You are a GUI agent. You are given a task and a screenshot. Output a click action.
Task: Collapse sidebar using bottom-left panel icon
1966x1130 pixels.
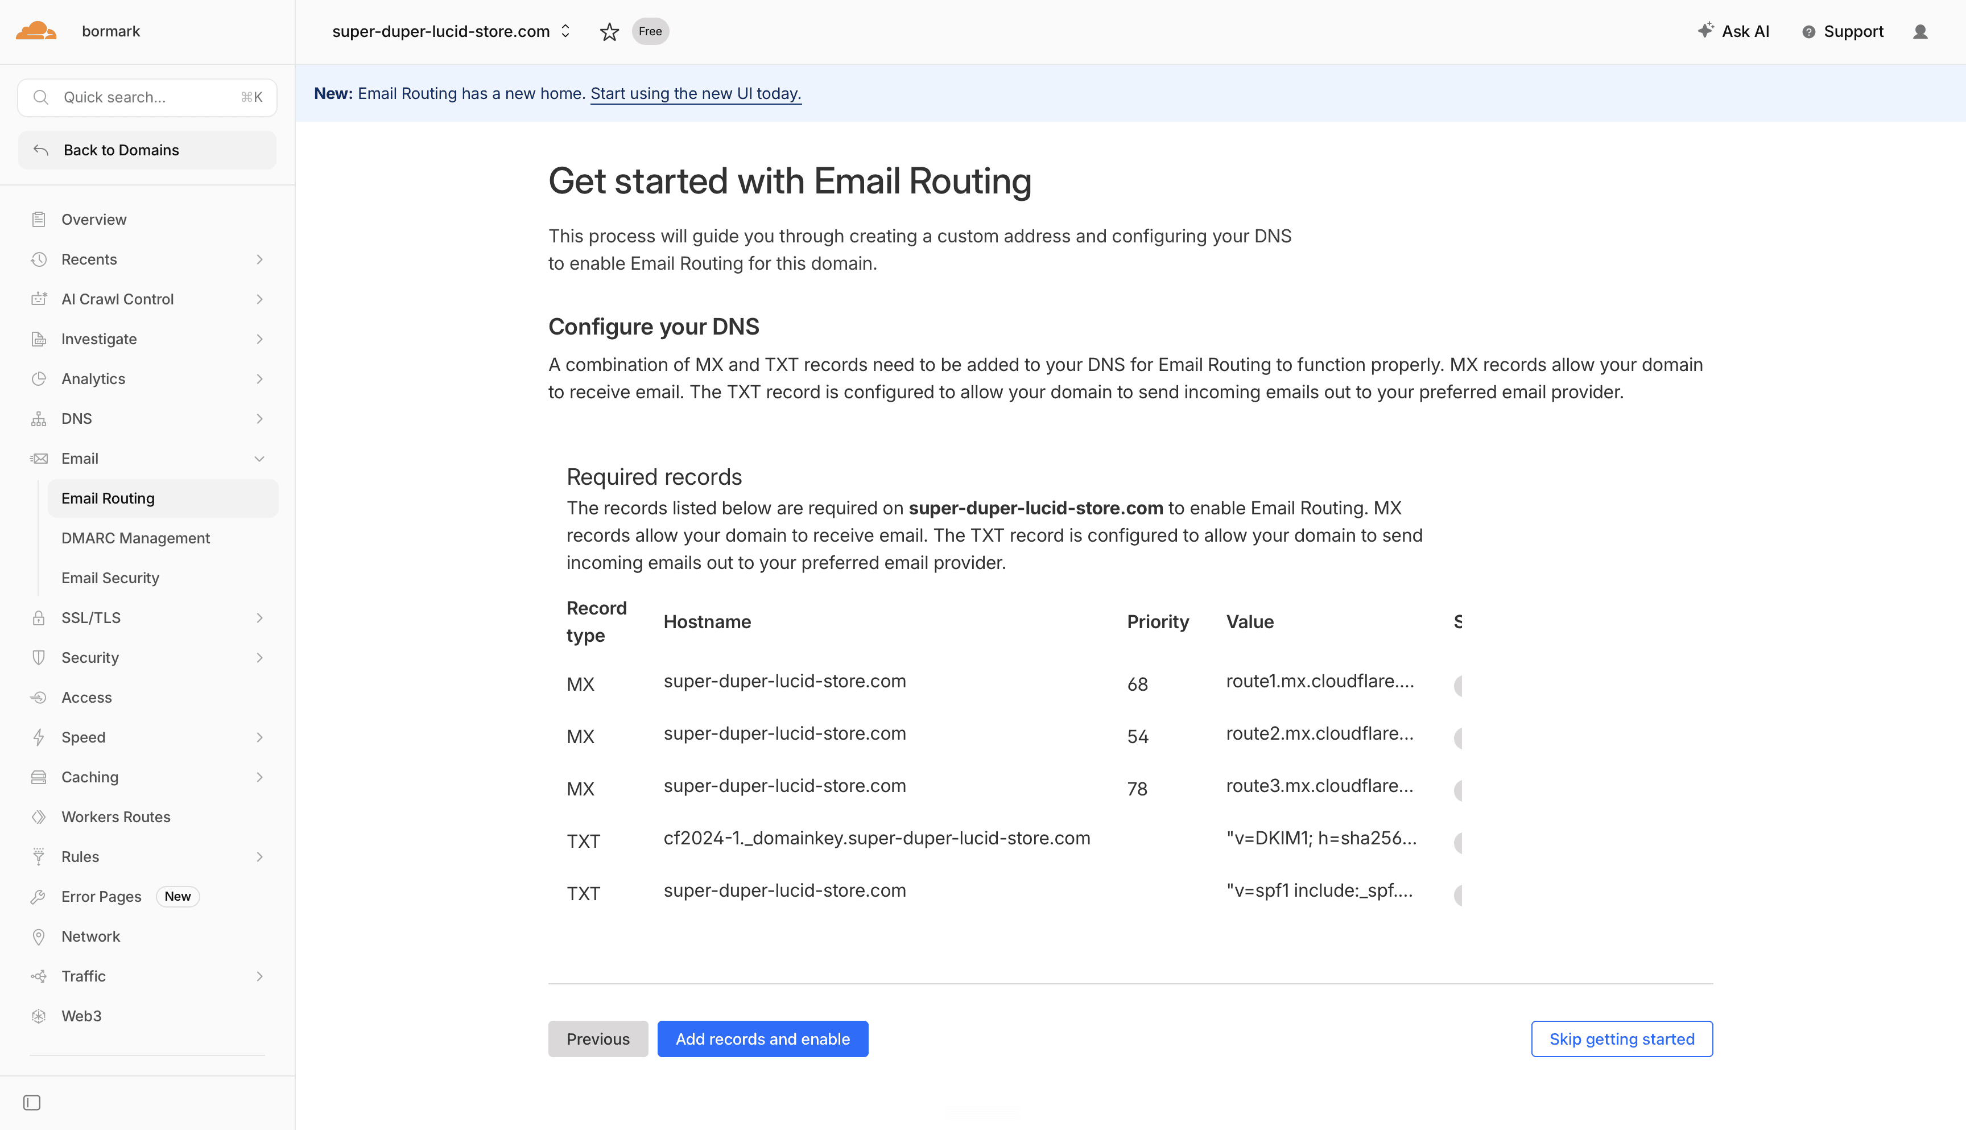click(32, 1103)
